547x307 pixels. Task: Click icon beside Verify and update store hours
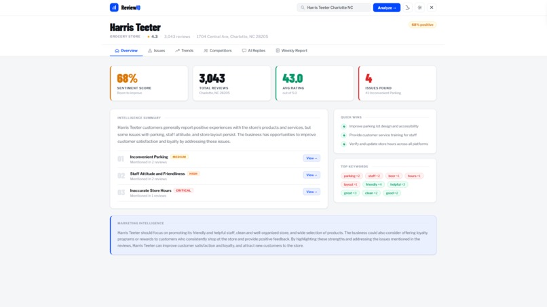click(343, 144)
